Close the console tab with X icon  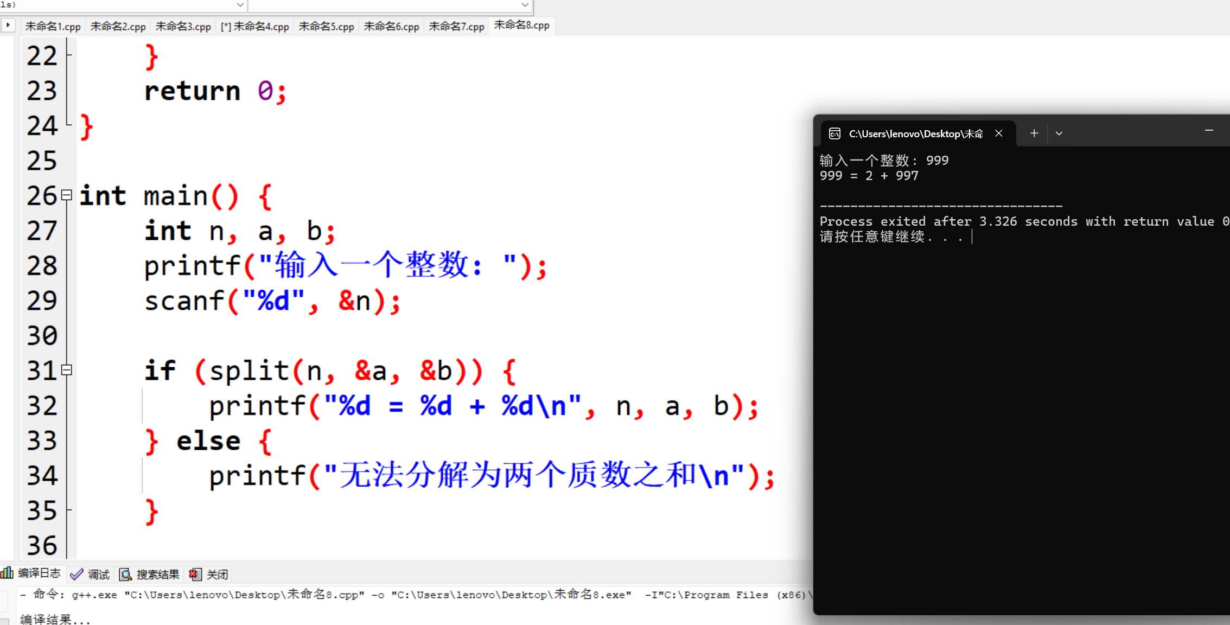pos(998,133)
